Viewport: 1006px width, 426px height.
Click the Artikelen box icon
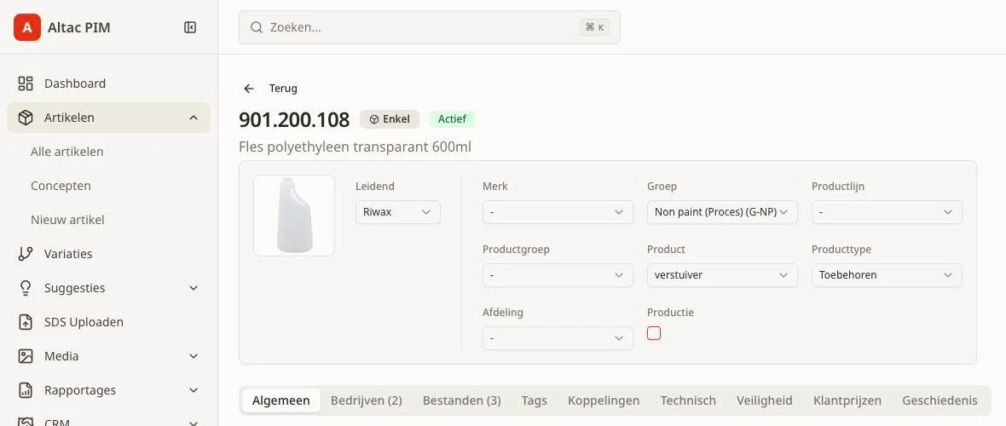[26, 118]
